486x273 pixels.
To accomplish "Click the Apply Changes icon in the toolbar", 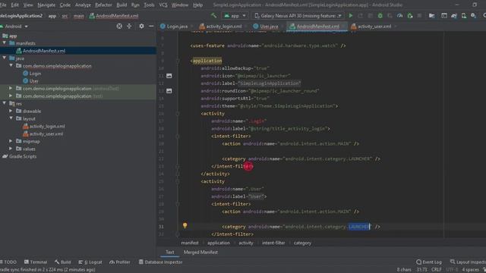I will pos(360,15).
